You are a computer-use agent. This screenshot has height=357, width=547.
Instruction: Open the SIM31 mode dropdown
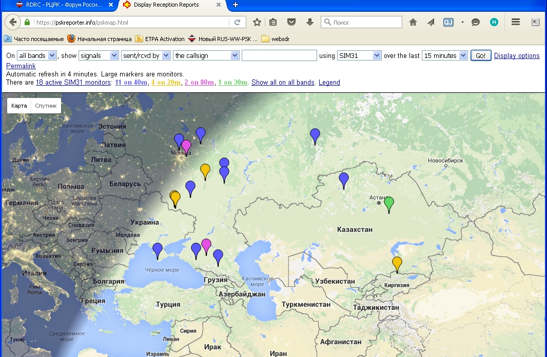359,55
